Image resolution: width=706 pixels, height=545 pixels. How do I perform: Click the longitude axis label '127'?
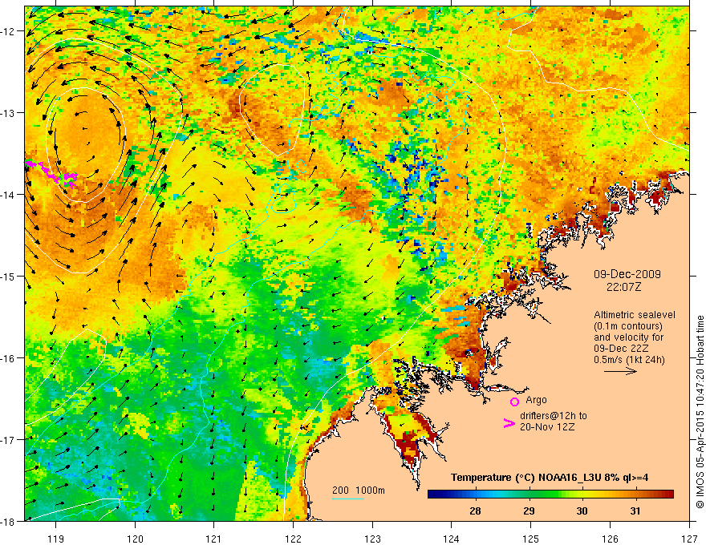689,539
